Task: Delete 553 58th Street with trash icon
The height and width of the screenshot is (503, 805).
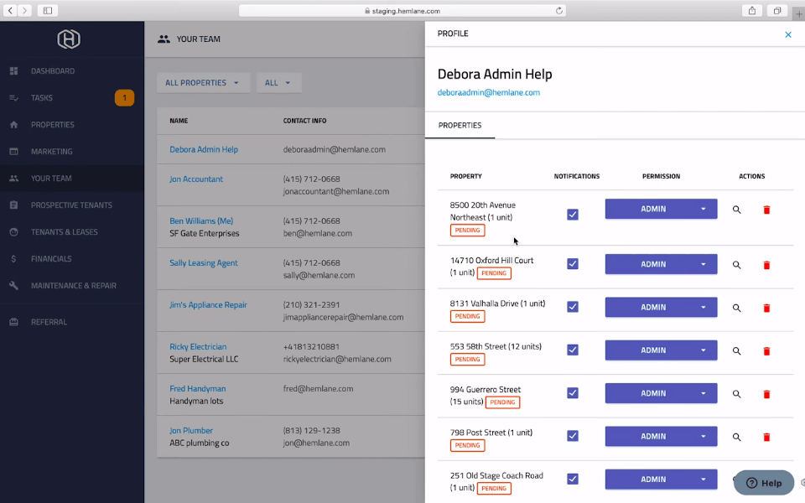Action: tap(766, 351)
